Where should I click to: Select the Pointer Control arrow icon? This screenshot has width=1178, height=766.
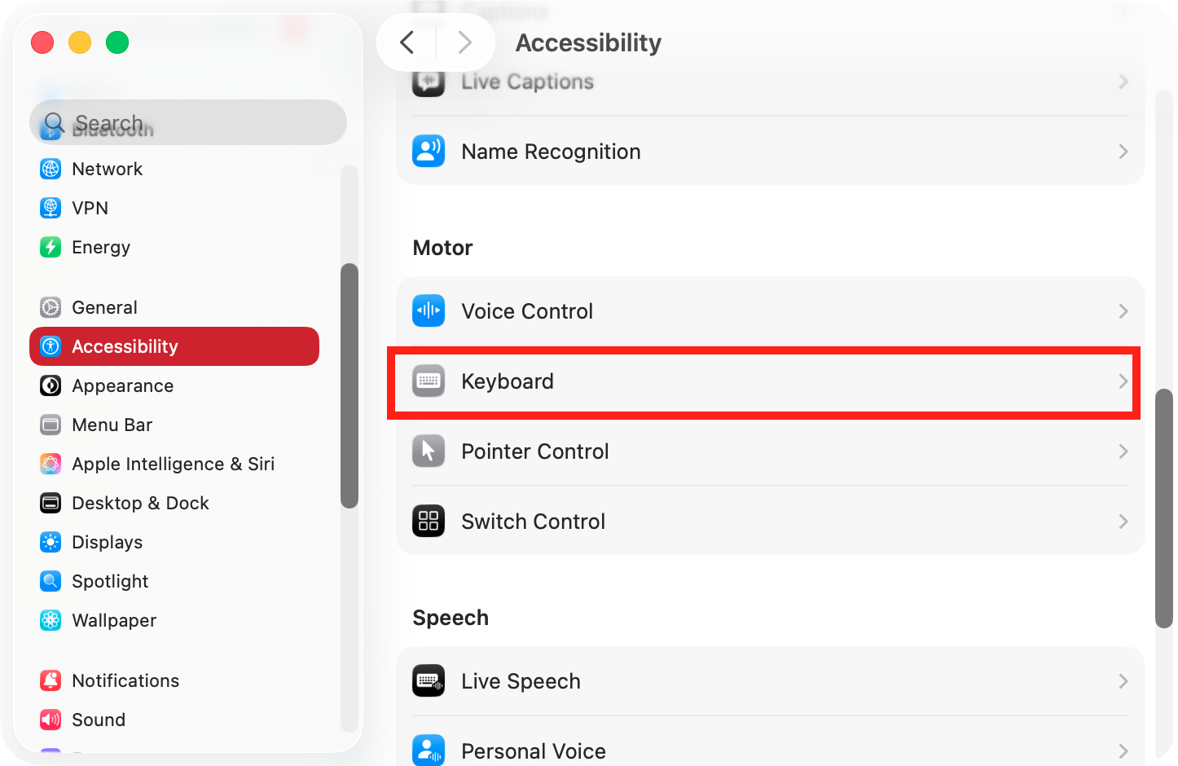429,451
